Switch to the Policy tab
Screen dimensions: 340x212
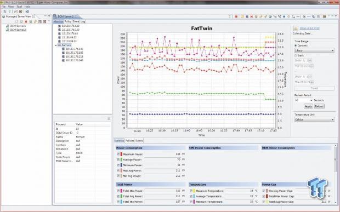click(67, 21)
